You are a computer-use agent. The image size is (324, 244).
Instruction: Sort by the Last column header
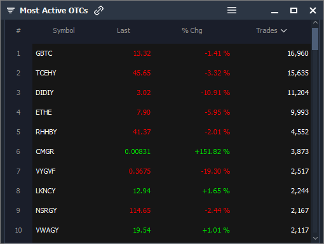123,30
